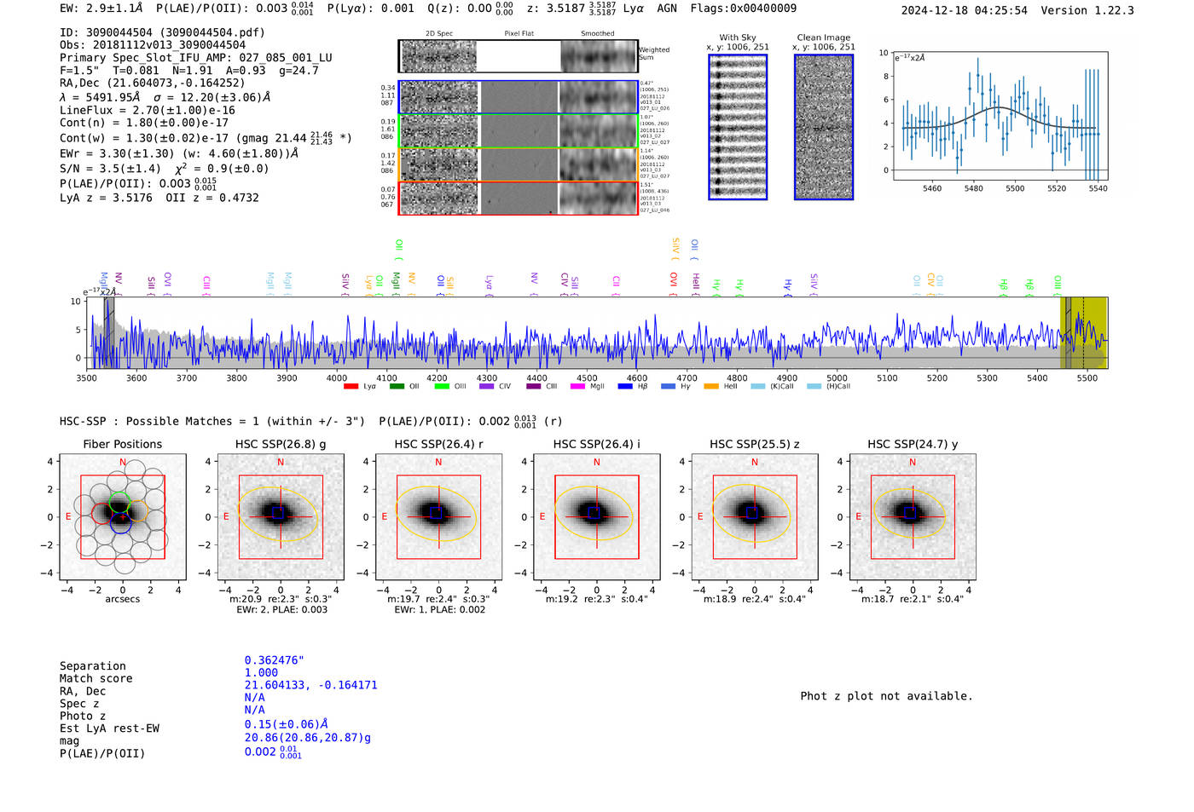Click the Obs: 20181112v013 line
Screen dimensions: 1194x812
coord(153,45)
